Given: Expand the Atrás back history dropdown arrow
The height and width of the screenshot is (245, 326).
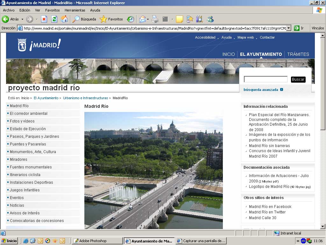Looking at the screenshot, I should [22, 19].
